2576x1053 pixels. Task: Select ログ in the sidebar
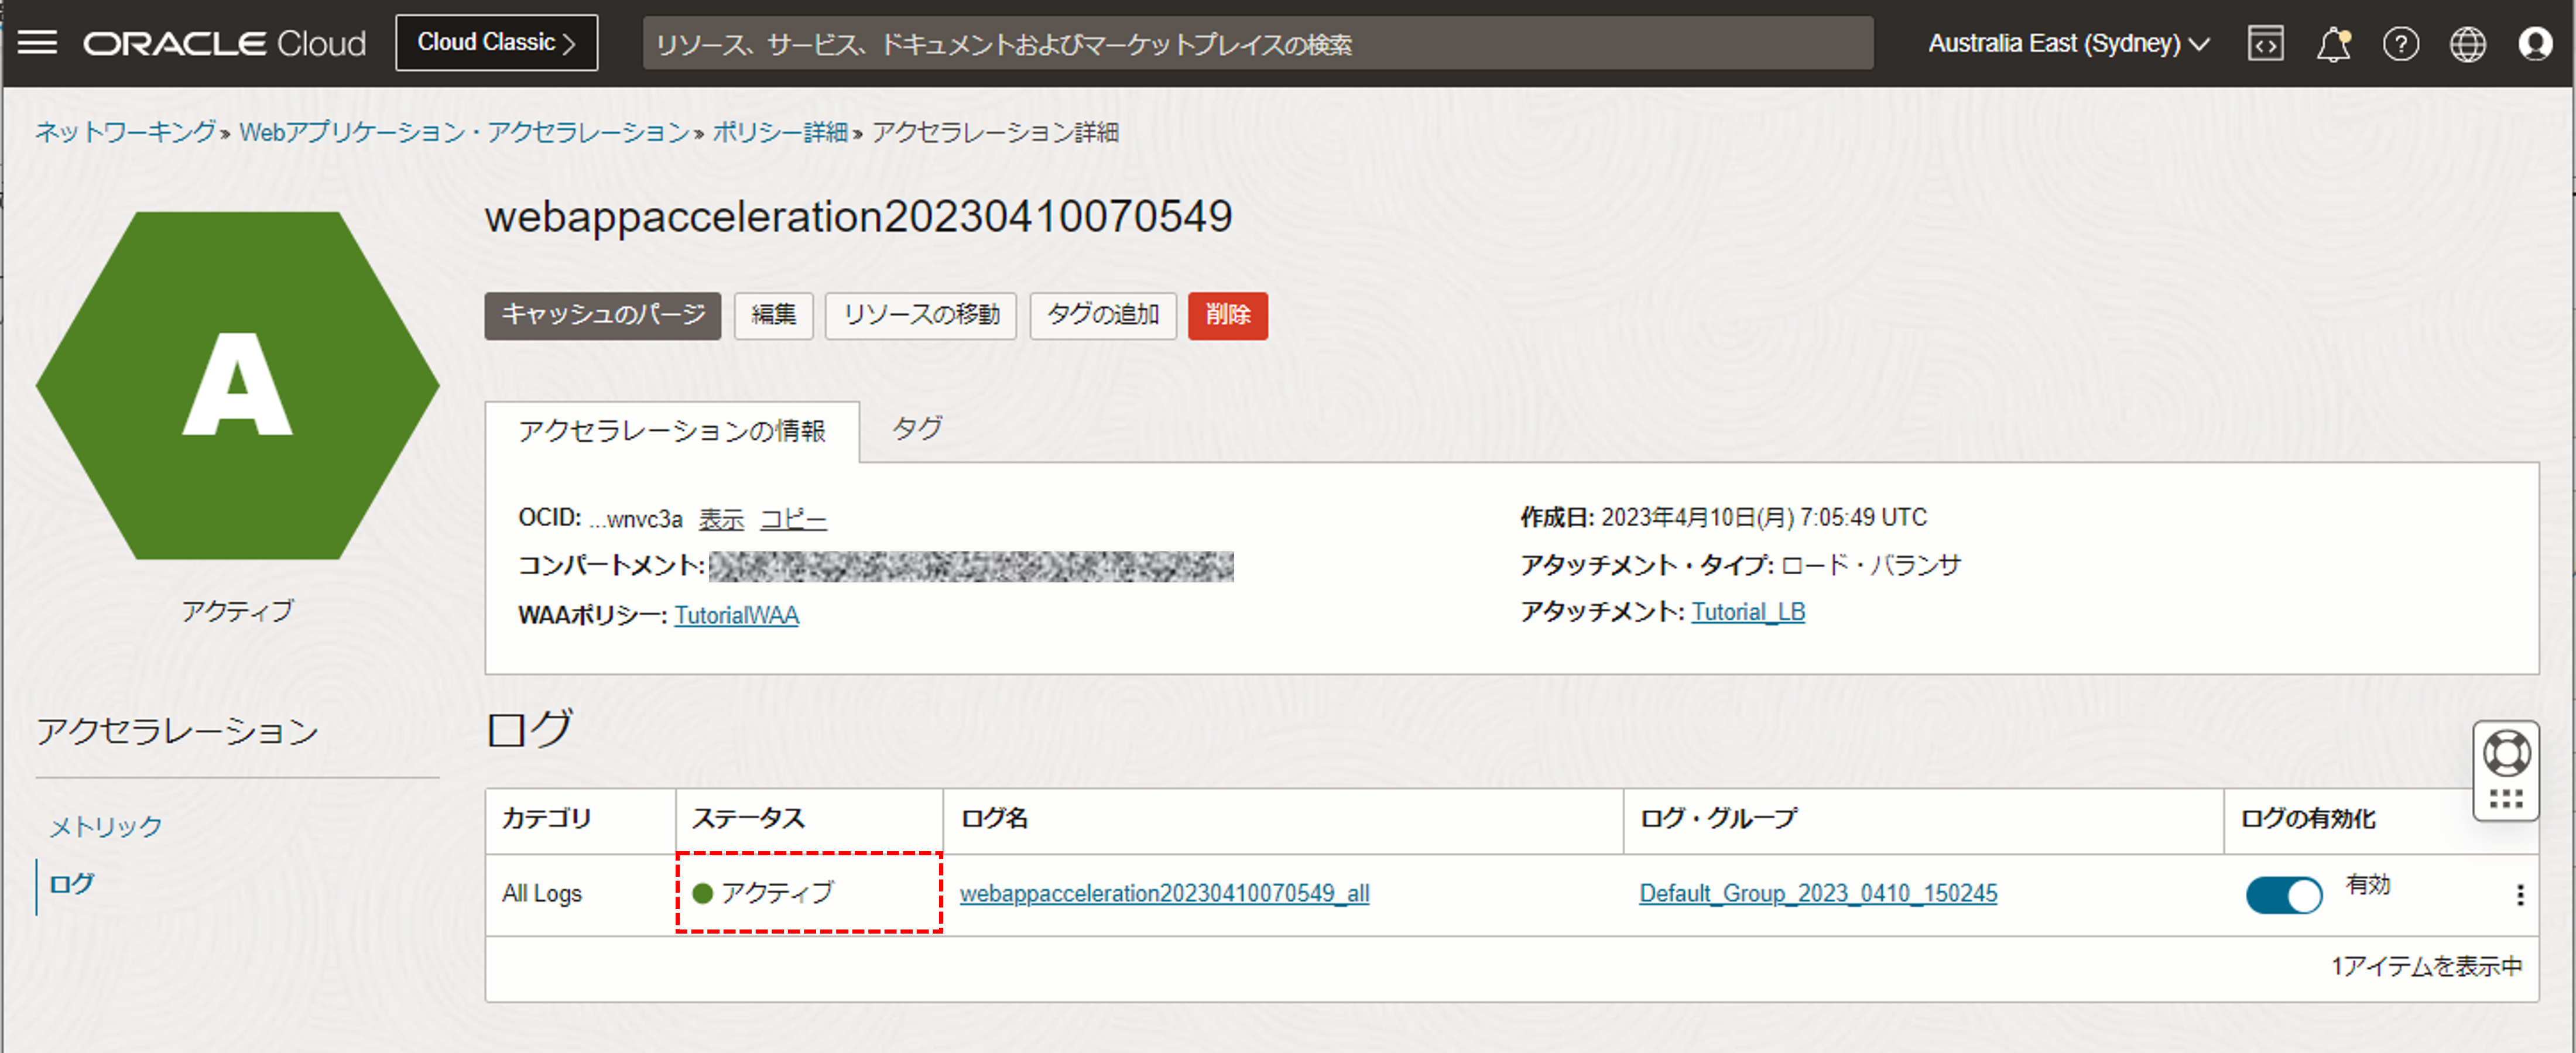[x=71, y=883]
